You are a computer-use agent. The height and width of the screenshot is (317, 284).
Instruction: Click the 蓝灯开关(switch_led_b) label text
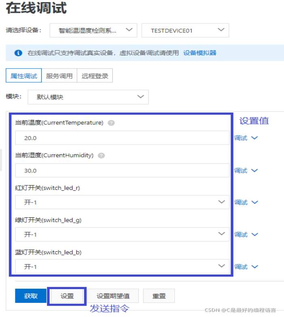tap(48, 252)
